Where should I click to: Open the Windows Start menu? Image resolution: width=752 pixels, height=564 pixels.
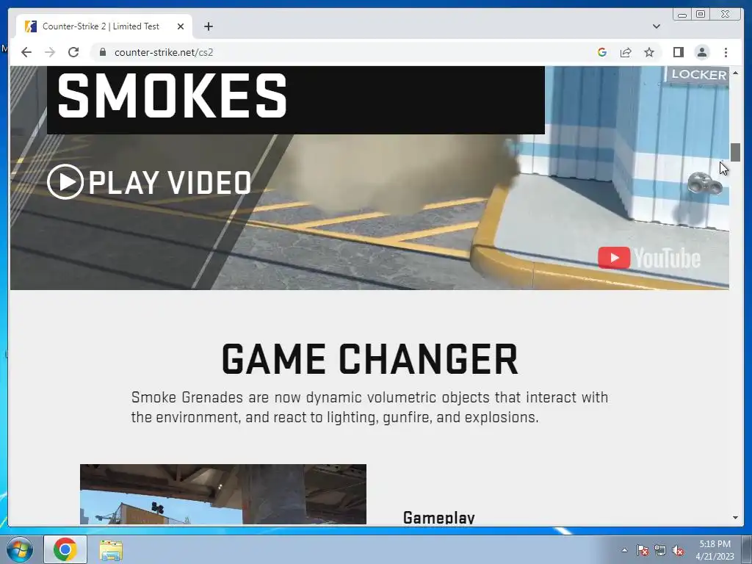[20, 549]
